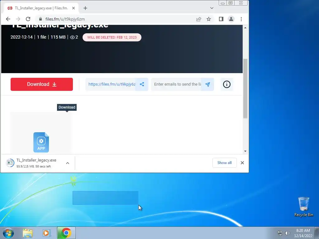Open the share-this-page icon in the address bar
This screenshot has width=319, height=239.
[x=199, y=19]
